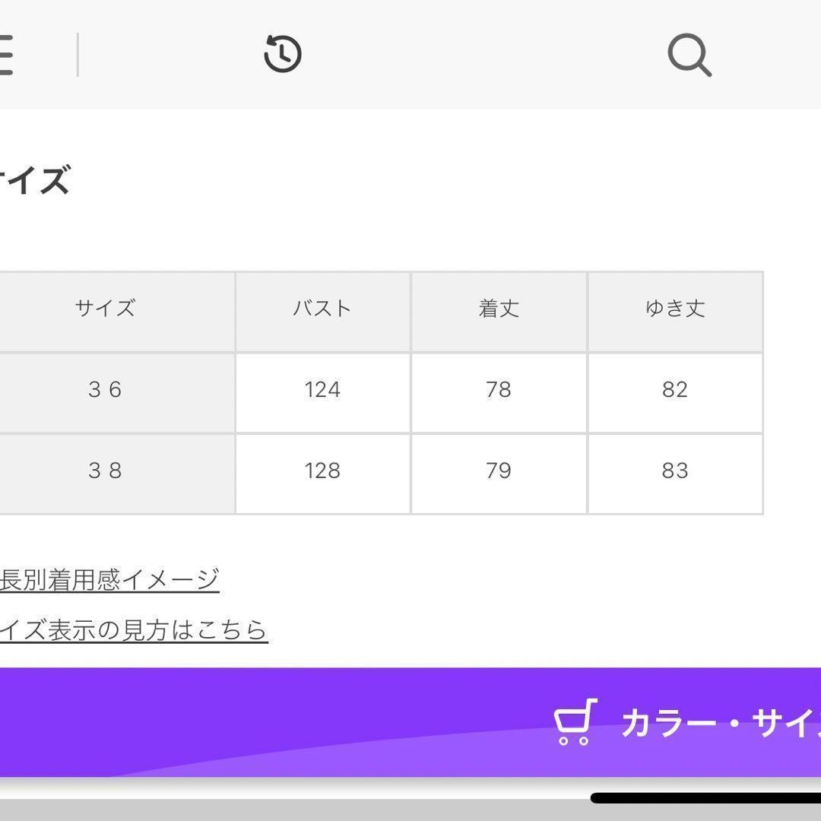821x821 pixels.
Task: Open the hamburger menu icon
Action: pyautogui.click(x=6, y=55)
